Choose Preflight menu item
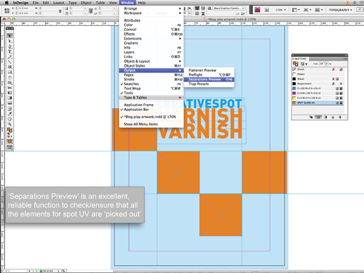Viewport: 364px width, 273px height. [x=209, y=75]
